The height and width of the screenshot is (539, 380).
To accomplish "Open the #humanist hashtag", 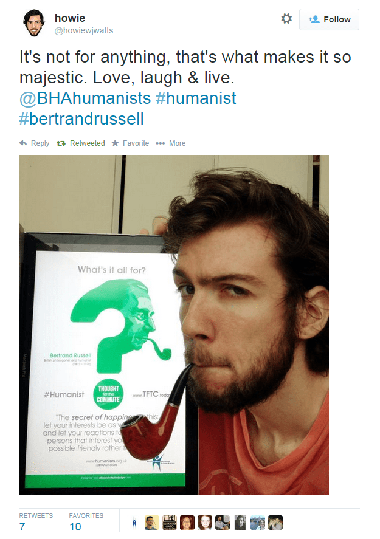I will (x=196, y=98).
